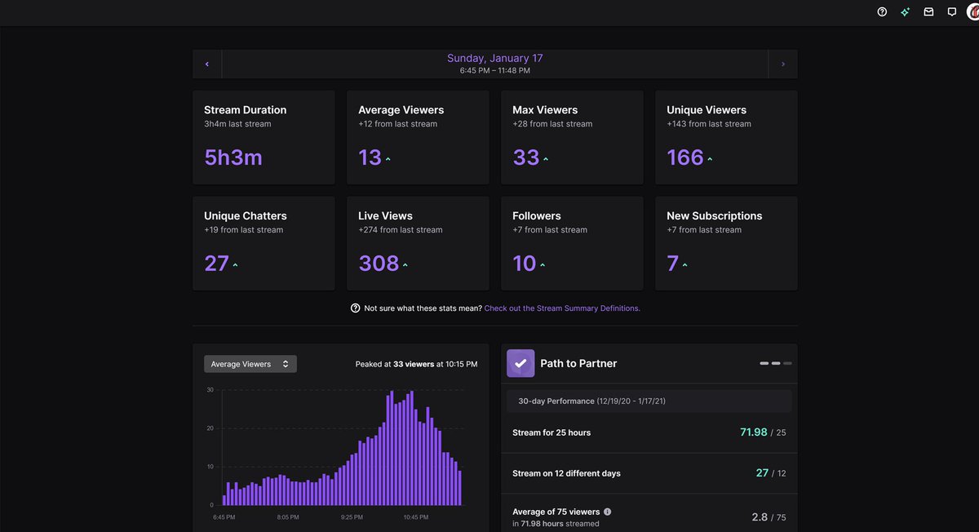Image resolution: width=979 pixels, height=532 pixels.
Task: Open the Average Viewers metric dropdown
Action: 250,363
